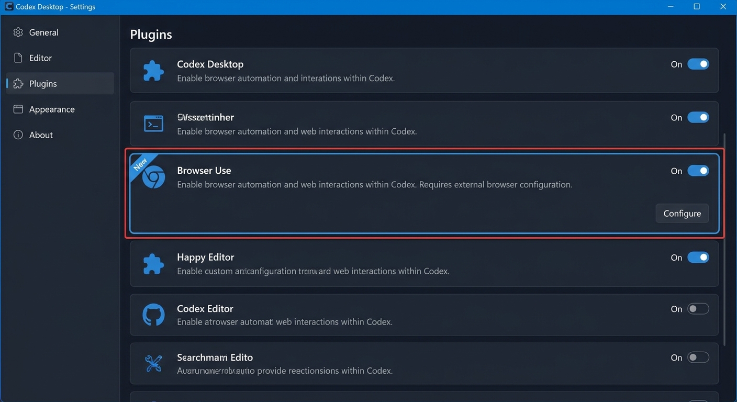Close the Settings window
This screenshot has width=737, height=402.
click(723, 7)
